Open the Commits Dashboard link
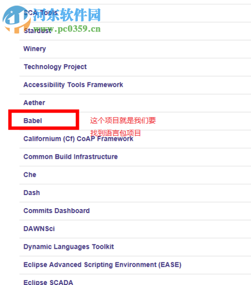Image resolution: width=251 pixels, height=285 pixels. [57, 211]
